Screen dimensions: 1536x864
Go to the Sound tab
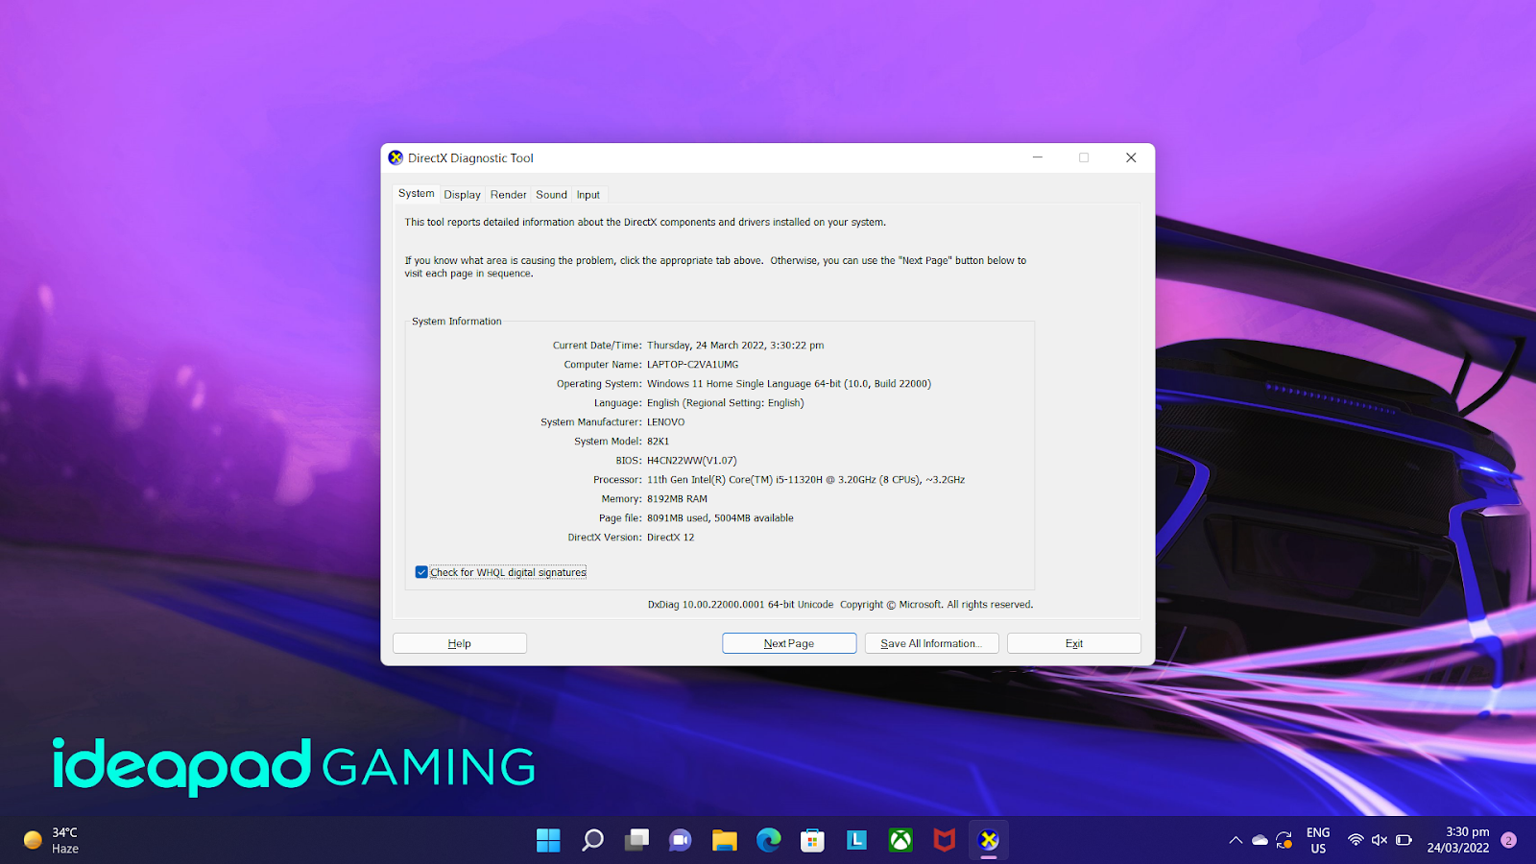pos(551,195)
